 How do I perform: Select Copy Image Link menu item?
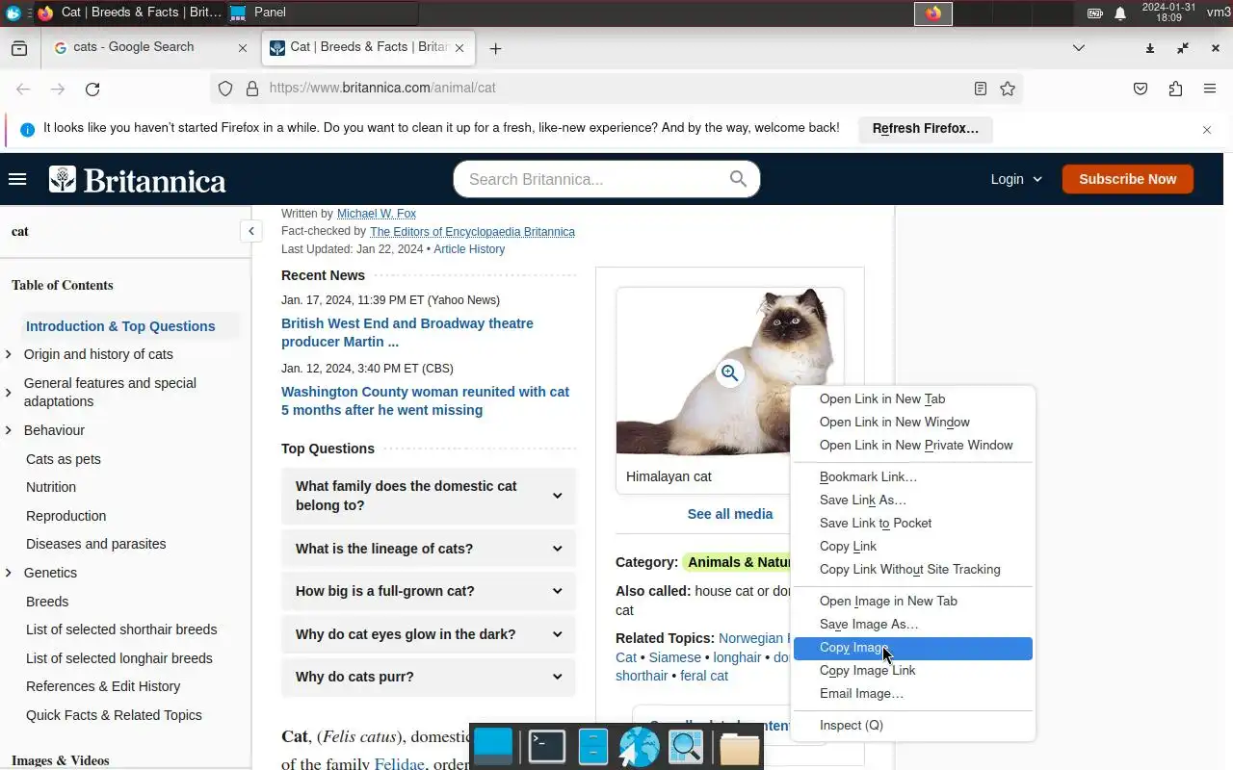pos(913,671)
